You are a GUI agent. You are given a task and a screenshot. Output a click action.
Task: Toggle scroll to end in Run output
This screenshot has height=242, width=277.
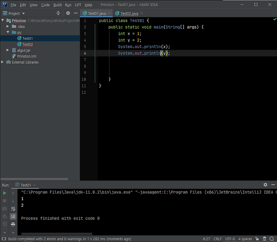[13, 216]
